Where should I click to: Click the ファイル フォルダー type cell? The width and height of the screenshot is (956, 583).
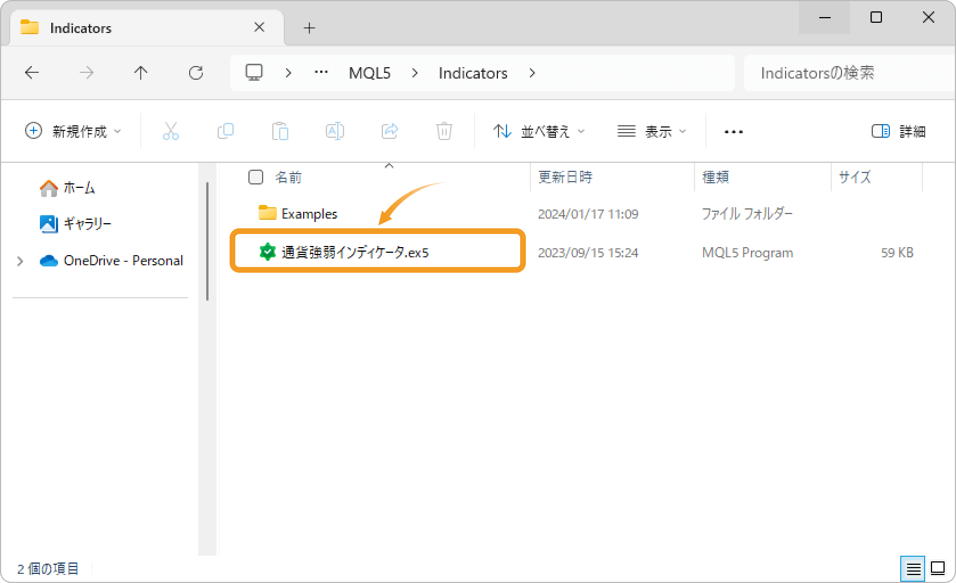747,214
